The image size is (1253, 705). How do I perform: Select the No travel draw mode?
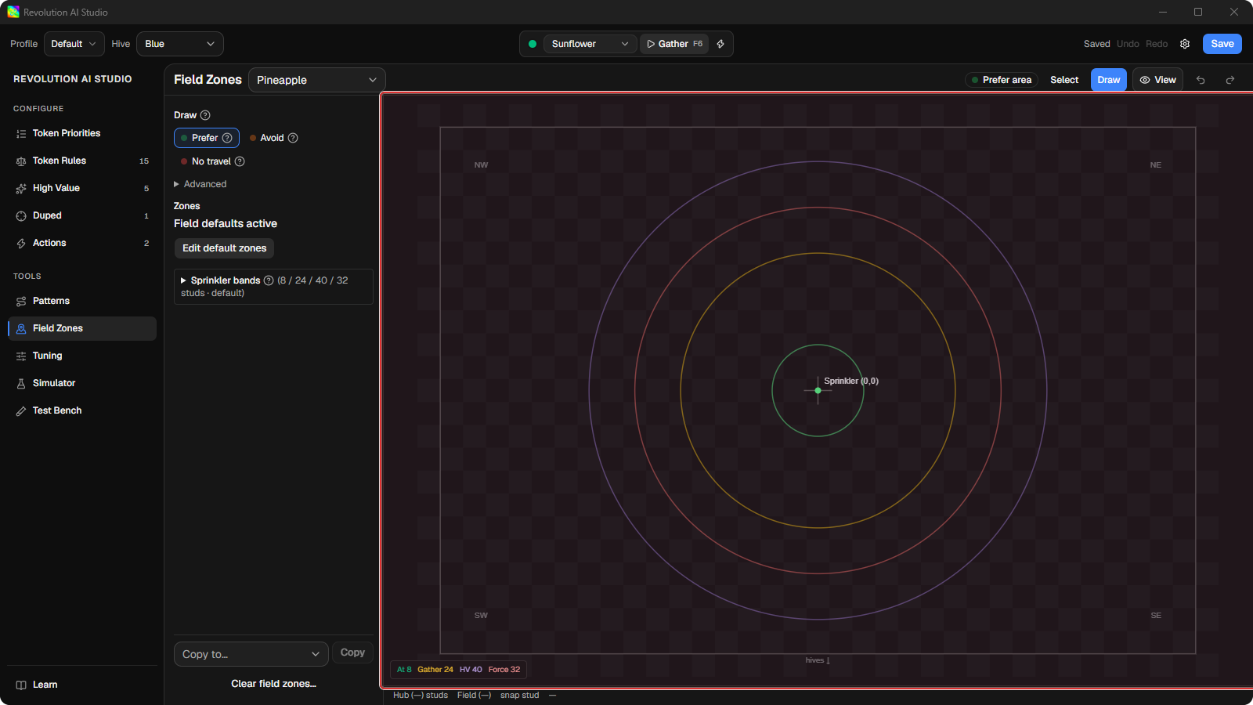click(x=212, y=161)
